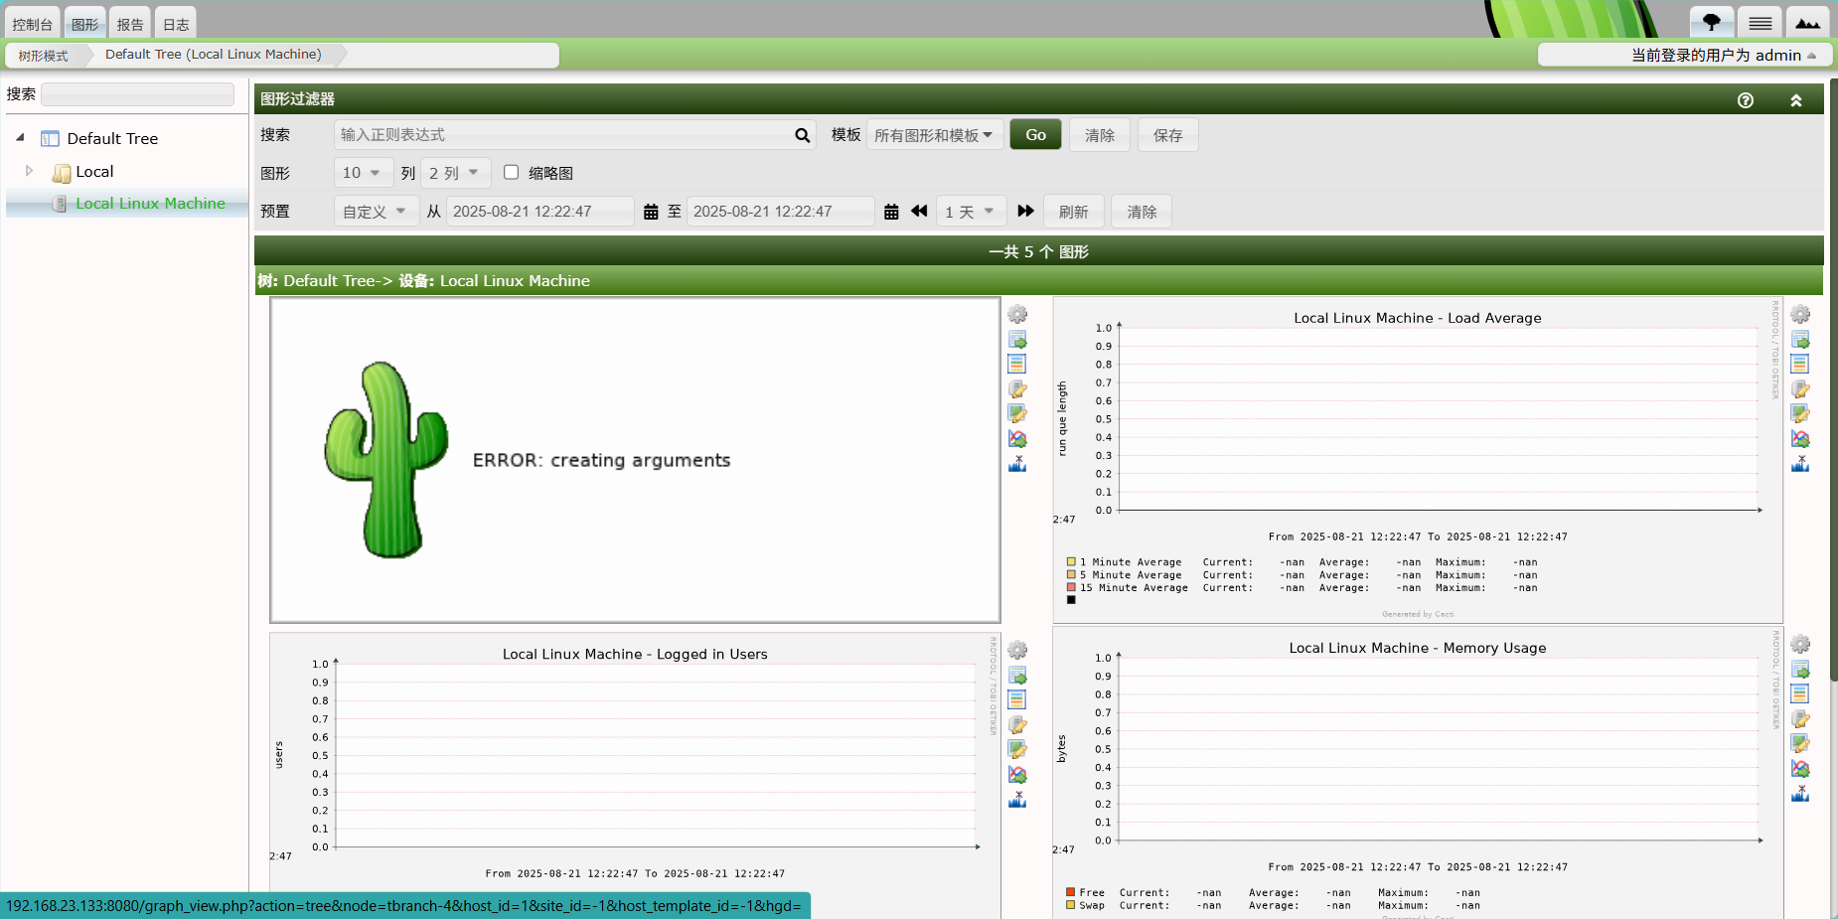This screenshot has height=919, width=1838.
Task: Select the list view mode tab
Action: point(1760,22)
